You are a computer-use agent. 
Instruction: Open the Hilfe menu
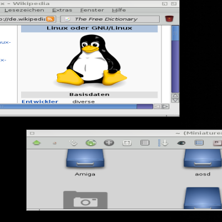click(x=119, y=10)
